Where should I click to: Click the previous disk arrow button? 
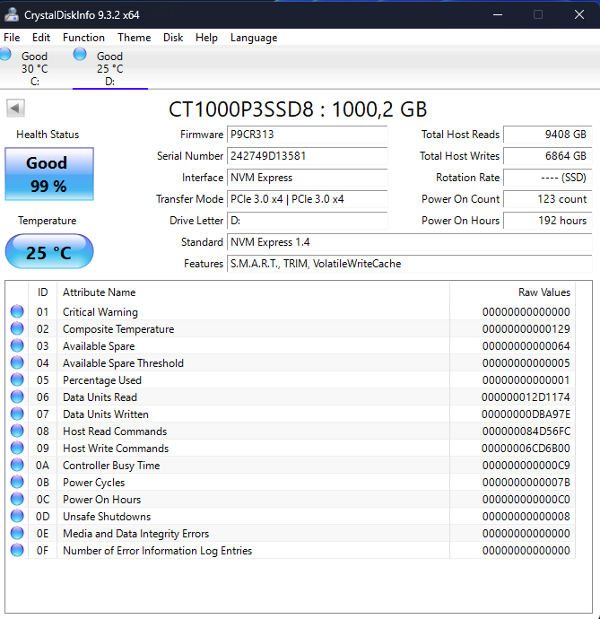click(x=15, y=109)
